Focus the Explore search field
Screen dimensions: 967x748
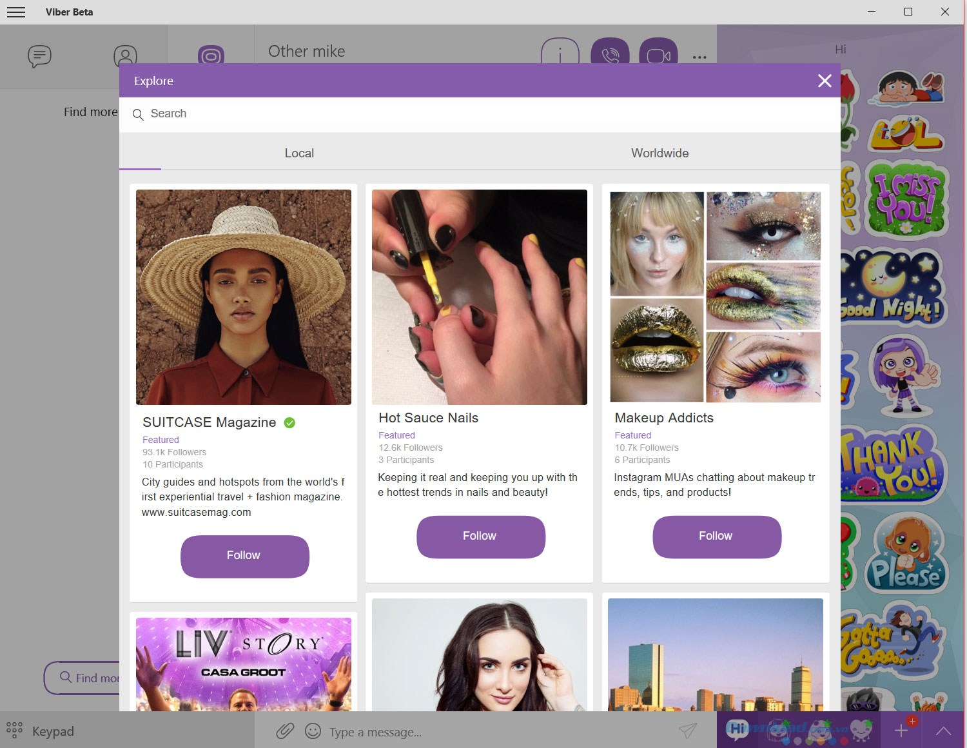480,114
